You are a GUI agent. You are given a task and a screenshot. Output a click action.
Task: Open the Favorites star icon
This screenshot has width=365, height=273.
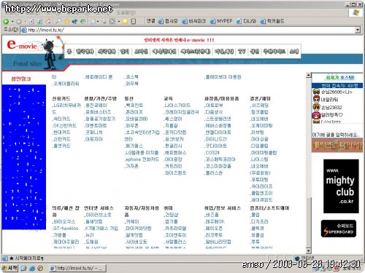coord(66,21)
